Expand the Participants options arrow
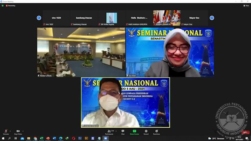 tap(116, 131)
